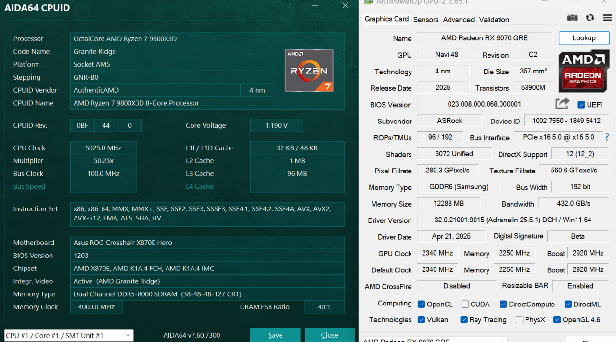The width and height of the screenshot is (616, 342).
Task: Switch to the Graphics Card tab
Action: point(386,19)
